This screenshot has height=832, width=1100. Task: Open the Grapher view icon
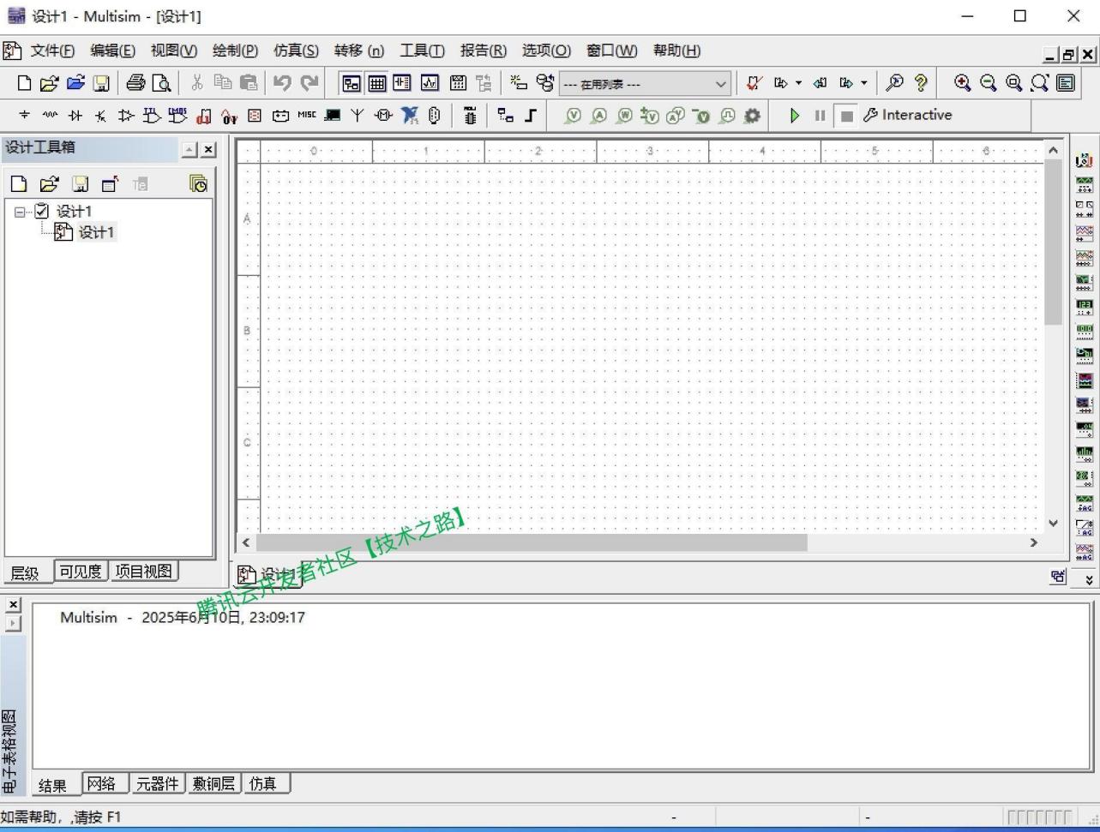click(x=429, y=83)
